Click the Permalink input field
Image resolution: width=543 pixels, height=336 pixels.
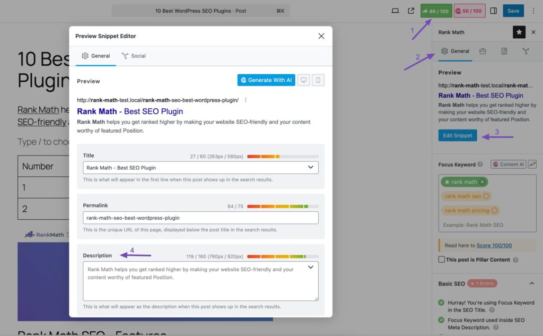[200, 218]
